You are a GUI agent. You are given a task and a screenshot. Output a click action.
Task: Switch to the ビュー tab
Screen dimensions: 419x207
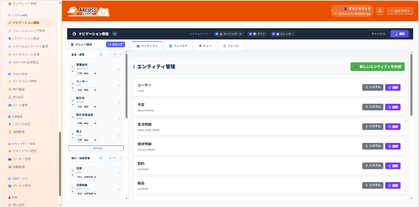(205, 46)
